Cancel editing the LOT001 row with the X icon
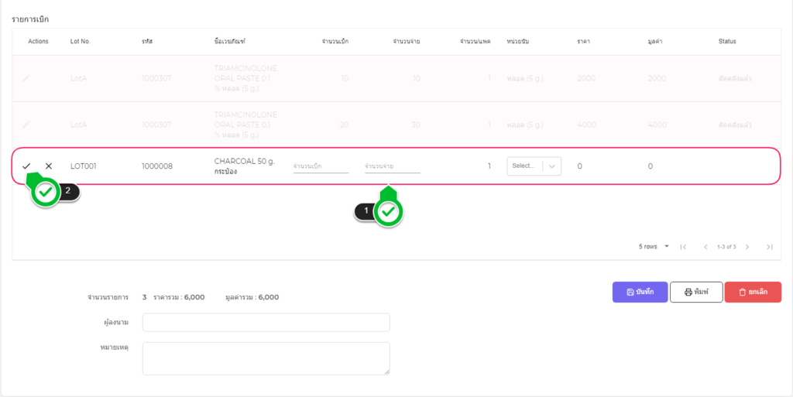793x397 pixels. click(x=49, y=166)
